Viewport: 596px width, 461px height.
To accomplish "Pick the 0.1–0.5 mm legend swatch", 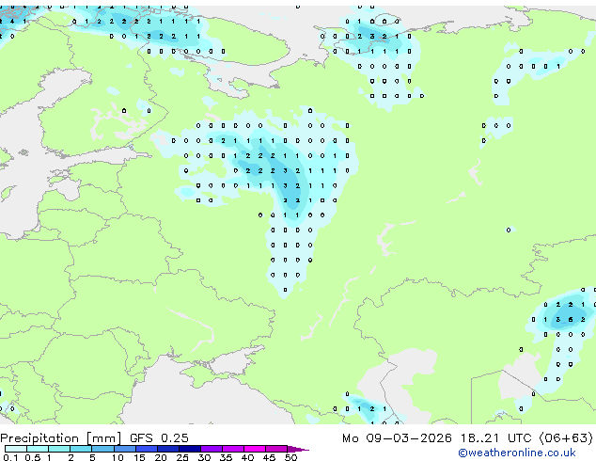I will 16,449.
